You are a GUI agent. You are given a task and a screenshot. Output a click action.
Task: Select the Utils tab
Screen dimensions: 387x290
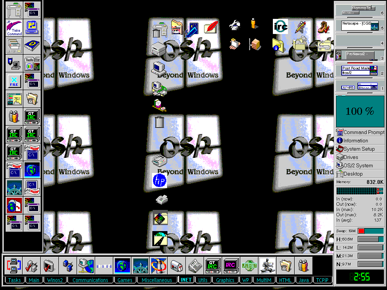[203, 280]
